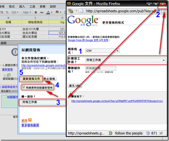The image size is (169, 141).
Task: Click the 停止發佈 button
Action: pos(49,79)
